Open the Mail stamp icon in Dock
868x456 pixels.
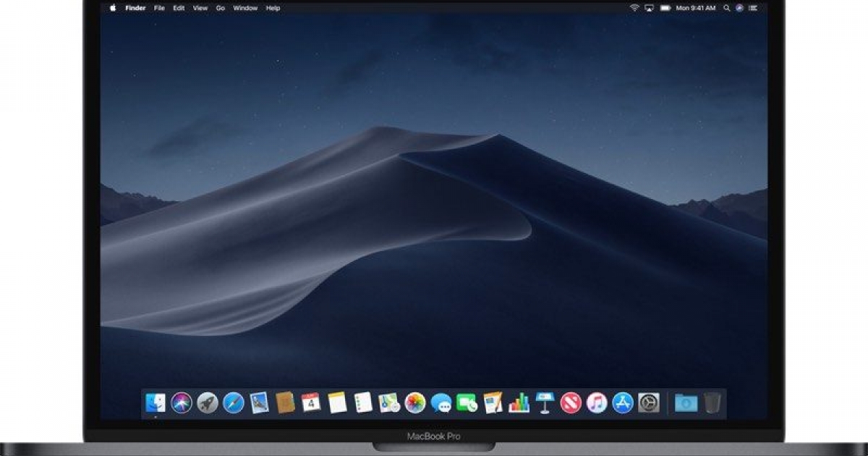[x=260, y=402]
